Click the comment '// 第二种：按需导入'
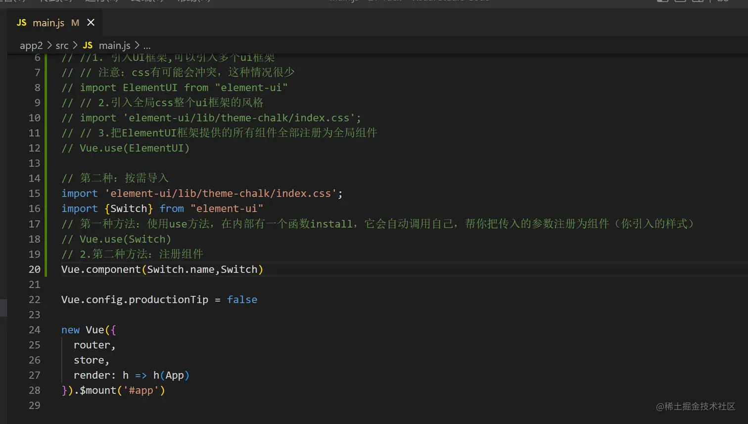This screenshot has width=748, height=424. (115, 178)
